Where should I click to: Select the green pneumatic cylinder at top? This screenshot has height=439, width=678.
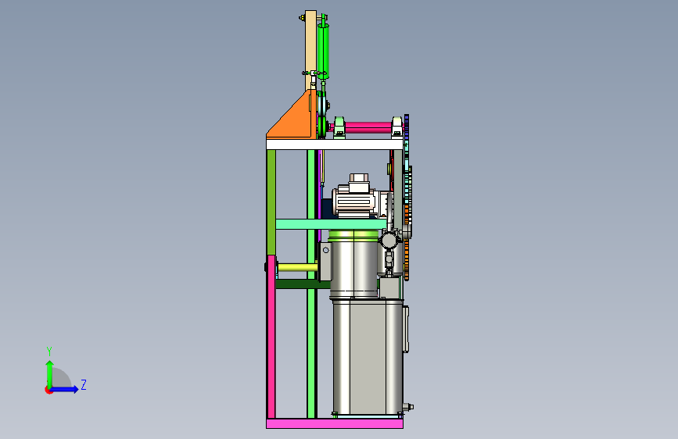pyautogui.click(x=323, y=51)
